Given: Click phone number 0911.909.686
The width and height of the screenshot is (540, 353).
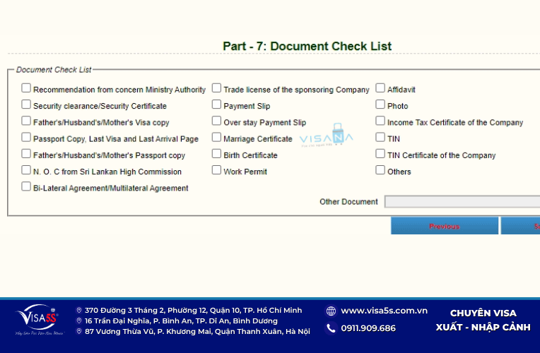Looking at the screenshot, I should 368,328.
